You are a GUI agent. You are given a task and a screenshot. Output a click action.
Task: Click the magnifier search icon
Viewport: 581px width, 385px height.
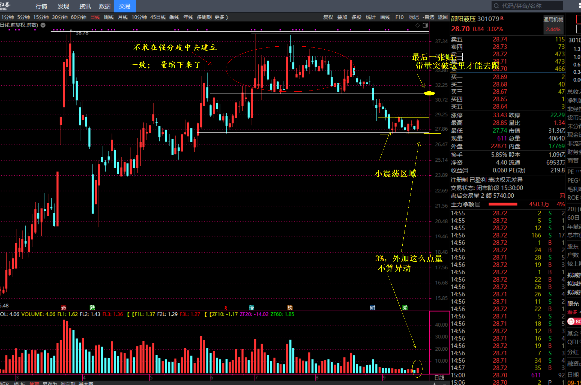(x=496, y=6)
